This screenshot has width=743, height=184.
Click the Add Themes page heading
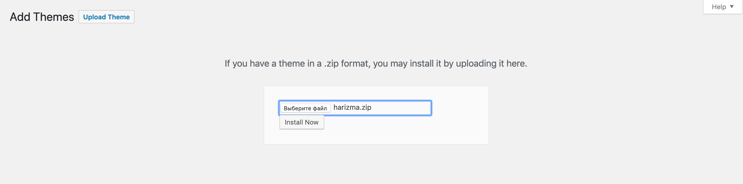coord(42,17)
